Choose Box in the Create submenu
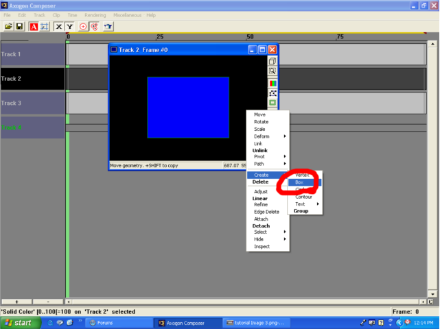The height and width of the screenshot is (329, 440). 305,182
